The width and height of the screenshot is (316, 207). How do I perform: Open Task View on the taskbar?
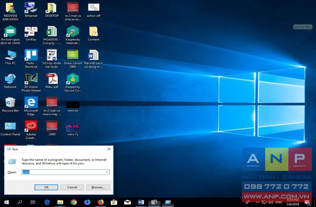pos(33,202)
